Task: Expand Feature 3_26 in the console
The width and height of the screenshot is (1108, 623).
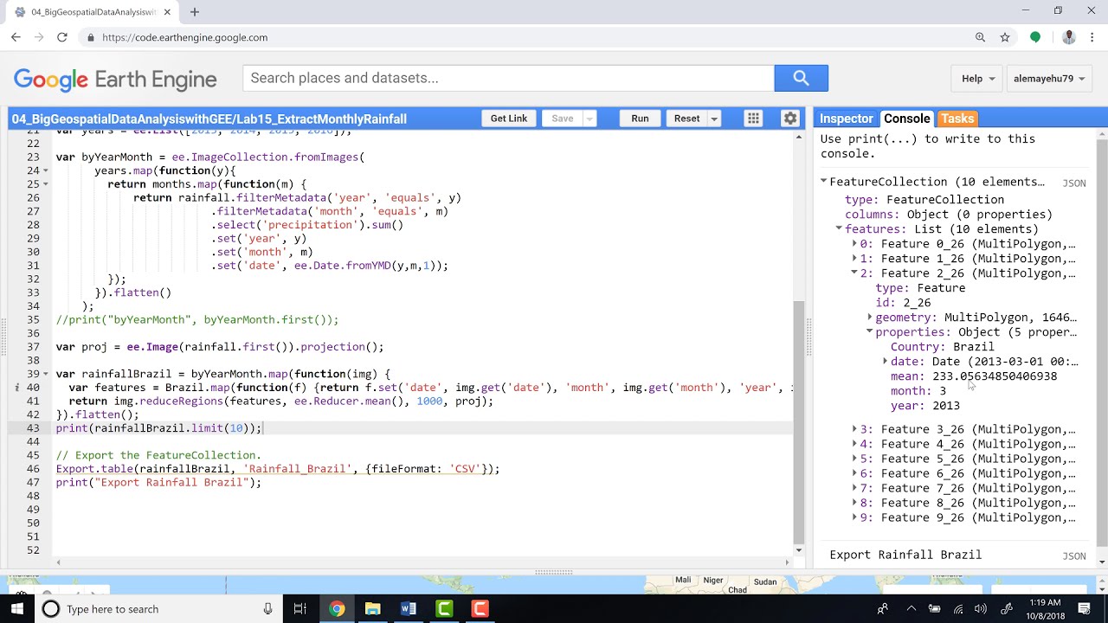Action: 854,429
